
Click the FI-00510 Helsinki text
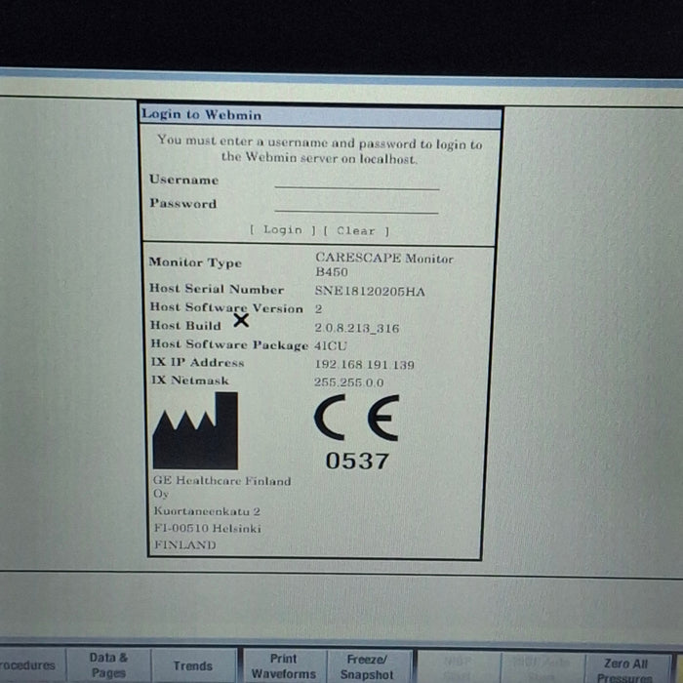[207, 529]
